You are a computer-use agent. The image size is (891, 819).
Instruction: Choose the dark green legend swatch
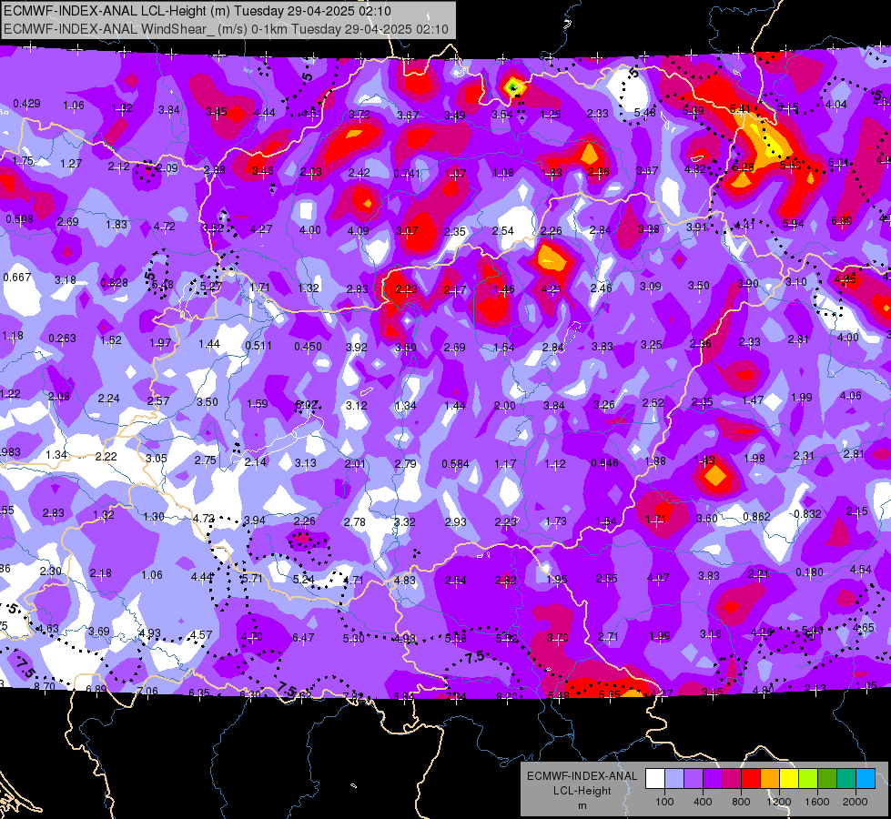827,779
